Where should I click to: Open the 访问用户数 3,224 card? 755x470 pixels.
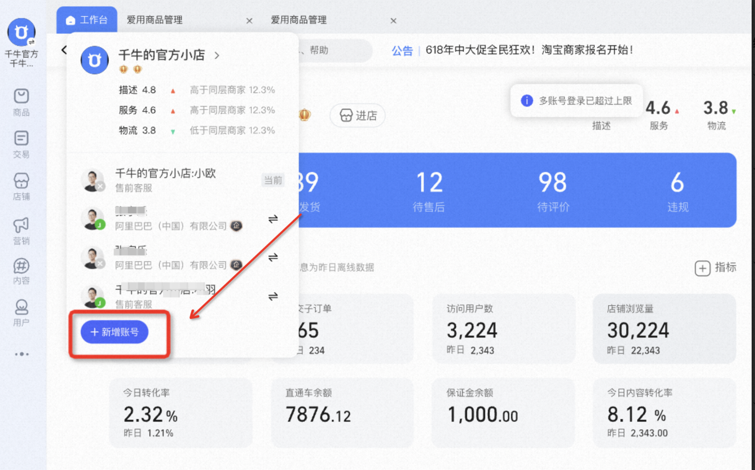[x=503, y=329]
